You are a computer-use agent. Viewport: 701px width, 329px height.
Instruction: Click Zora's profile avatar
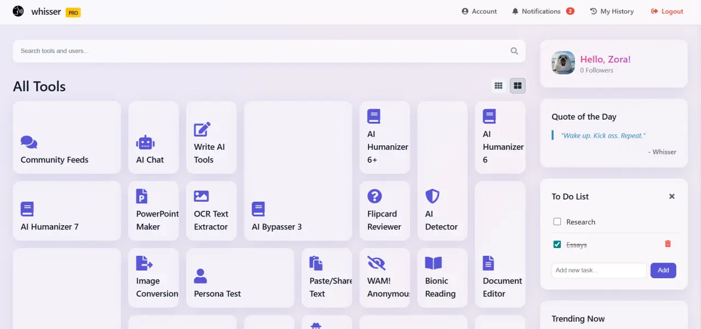click(563, 63)
